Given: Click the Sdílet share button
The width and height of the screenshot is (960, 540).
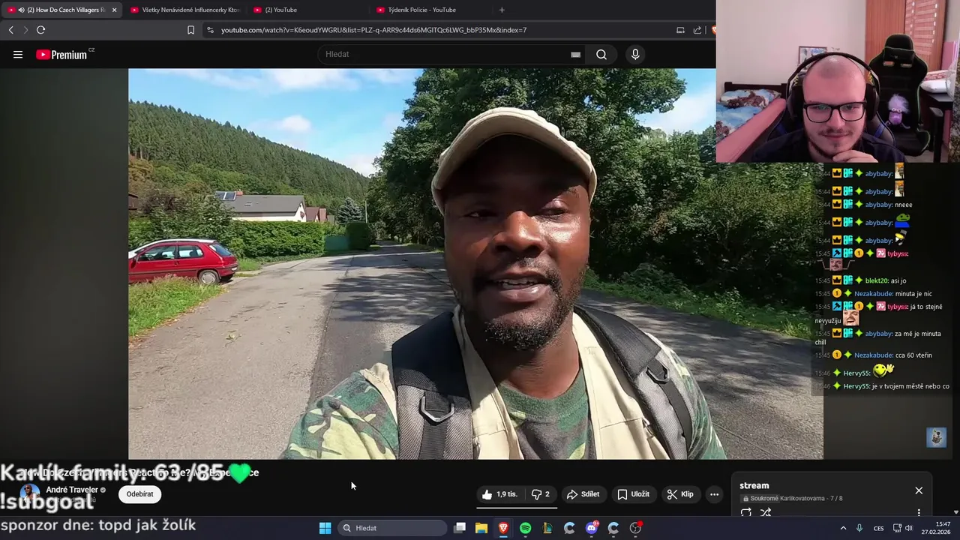Looking at the screenshot, I should point(583,494).
